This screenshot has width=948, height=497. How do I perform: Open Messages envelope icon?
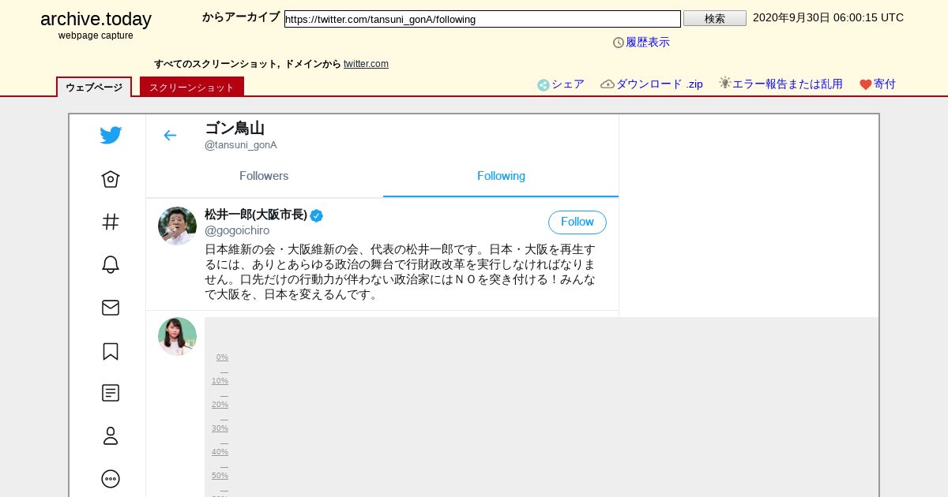pos(111,308)
